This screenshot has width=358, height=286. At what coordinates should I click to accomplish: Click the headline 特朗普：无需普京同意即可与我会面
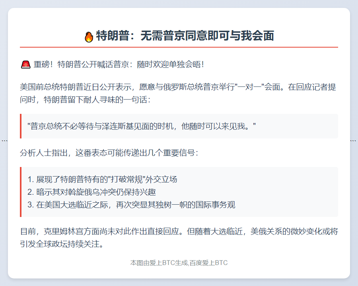185,36
